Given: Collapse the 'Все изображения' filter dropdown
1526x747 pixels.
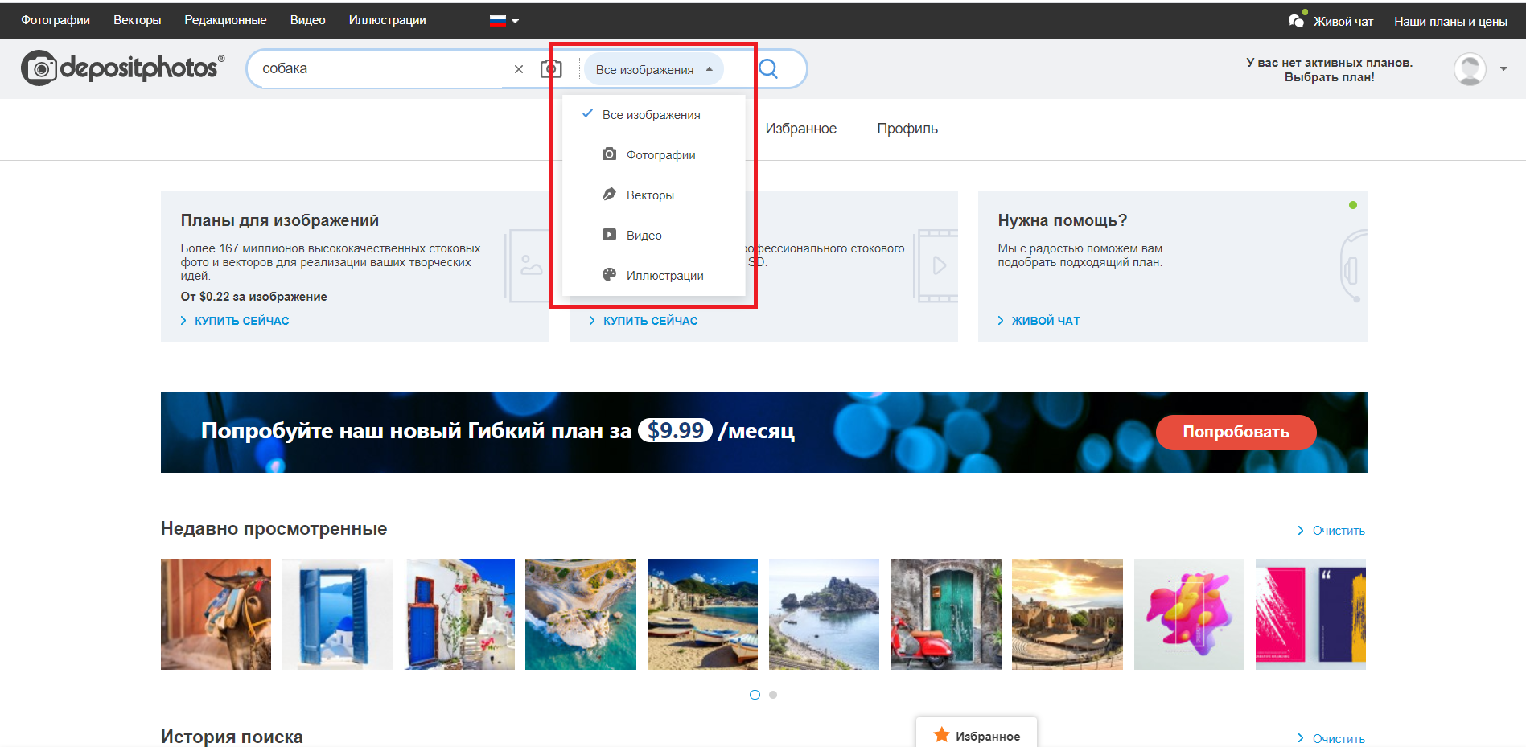Looking at the screenshot, I should coord(653,69).
